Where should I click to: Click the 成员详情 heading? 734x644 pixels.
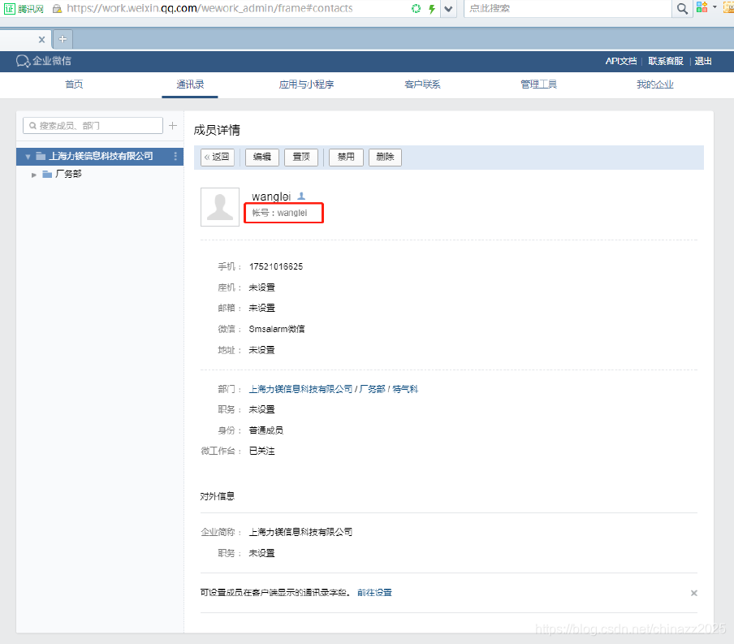click(217, 130)
